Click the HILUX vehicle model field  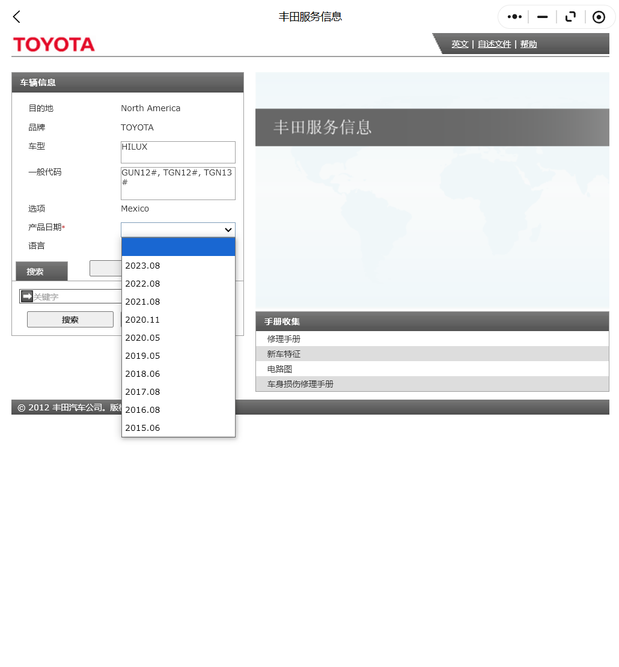tap(178, 152)
